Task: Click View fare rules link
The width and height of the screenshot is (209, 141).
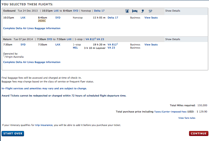Action: [x=187, y=118]
